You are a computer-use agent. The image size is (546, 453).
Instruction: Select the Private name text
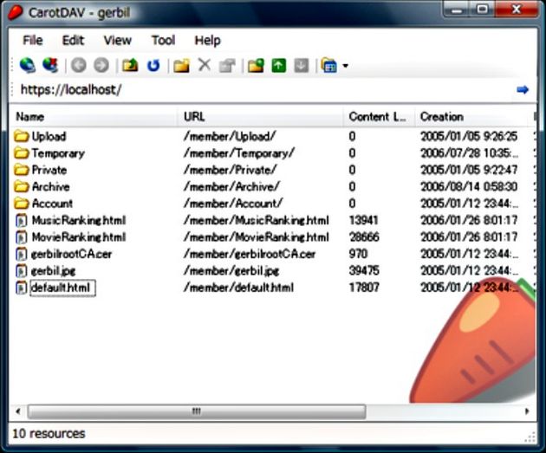[x=49, y=170]
